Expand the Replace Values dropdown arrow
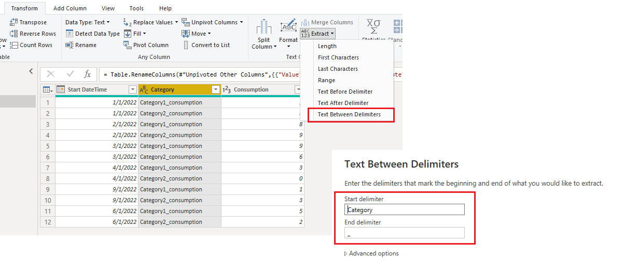This screenshot has height=272, width=623. tap(176, 22)
